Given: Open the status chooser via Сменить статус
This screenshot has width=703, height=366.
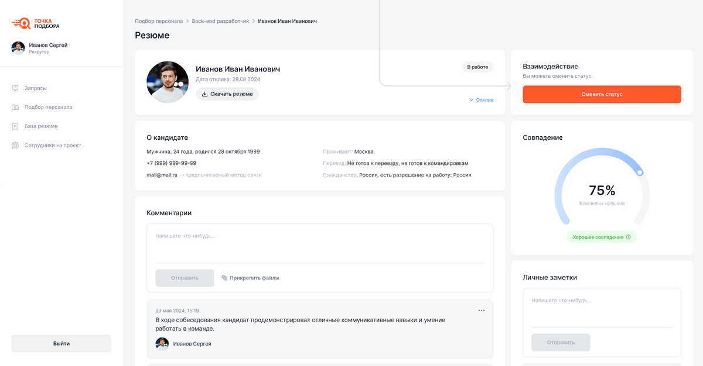Looking at the screenshot, I should pos(602,94).
